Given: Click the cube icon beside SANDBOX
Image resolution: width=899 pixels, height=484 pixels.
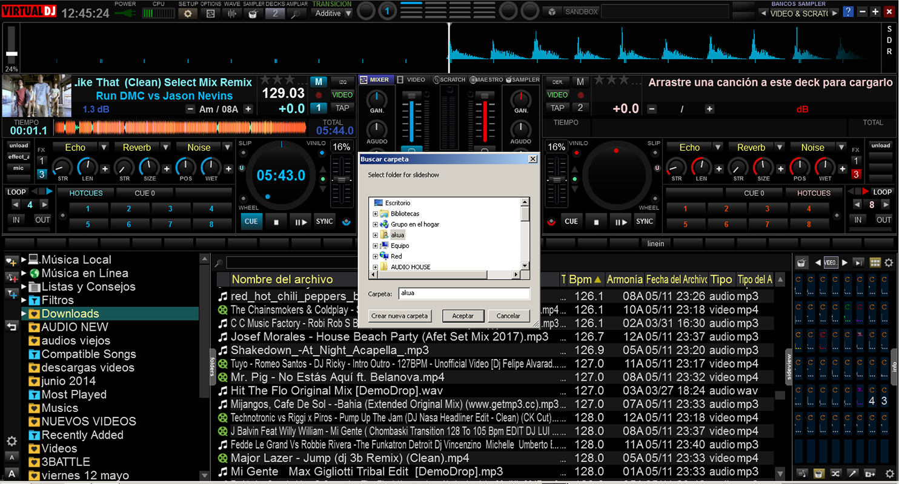Looking at the screenshot, I should click(552, 12).
